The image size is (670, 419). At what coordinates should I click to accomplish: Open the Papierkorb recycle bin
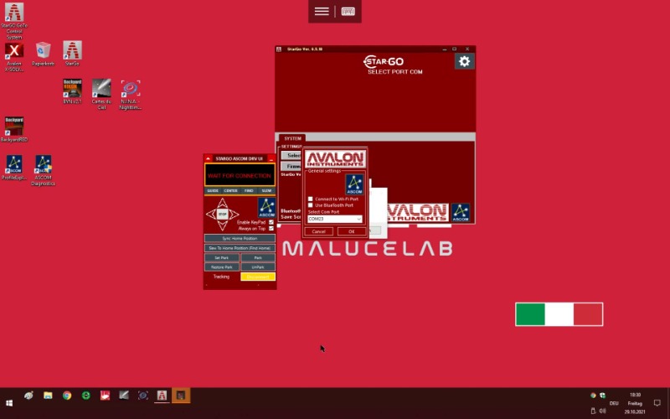[x=44, y=54]
